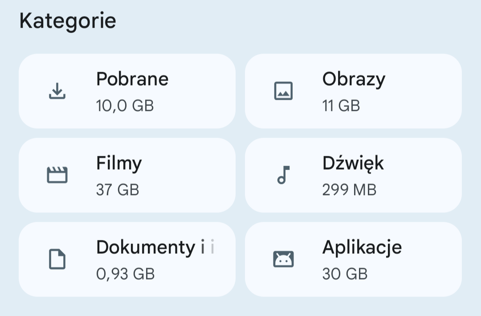Tap the truncated text after Dokumenty
The image size is (481, 316).
(x=208, y=247)
